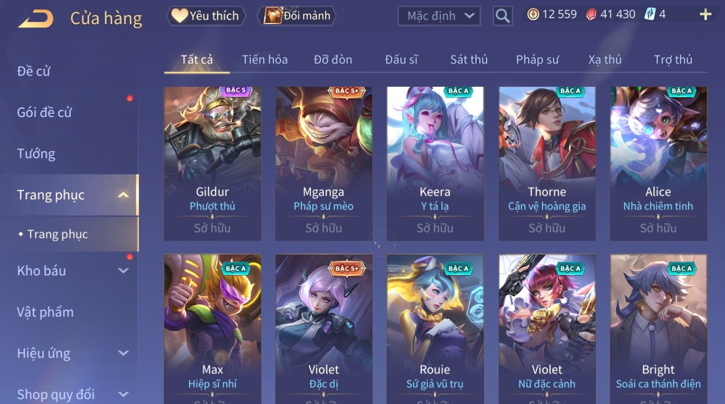Click the back arrow icon
725x404 pixels.
(36, 18)
